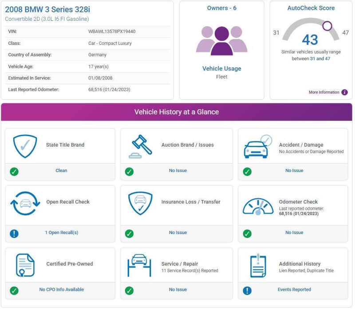Click the owners group people icon
355x309 pixels.
click(x=221, y=40)
